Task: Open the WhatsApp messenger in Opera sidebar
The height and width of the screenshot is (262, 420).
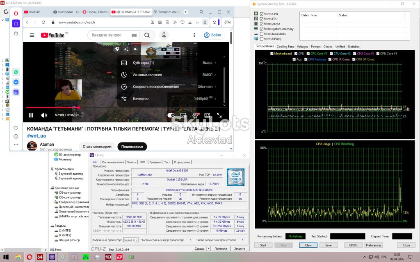Action: point(16,72)
